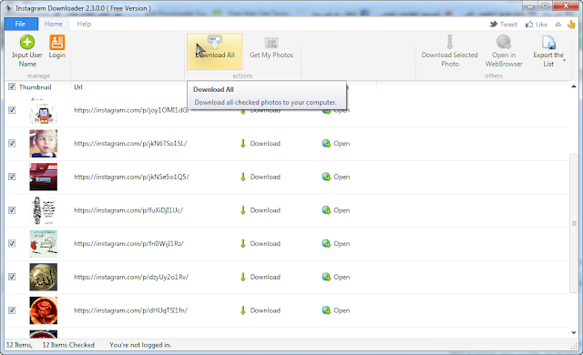
Task: Expand the Export the List dropdown arrow
Action: [565, 60]
